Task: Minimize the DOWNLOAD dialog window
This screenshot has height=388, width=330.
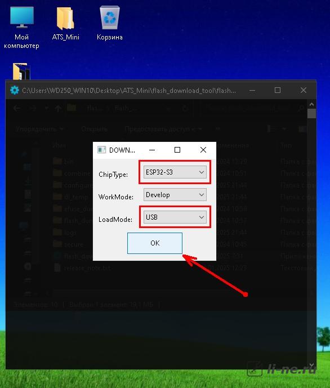Action: point(152,150)
